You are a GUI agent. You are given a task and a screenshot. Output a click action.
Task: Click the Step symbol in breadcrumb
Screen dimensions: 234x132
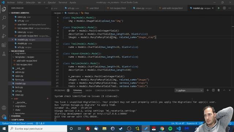(x=85, y=13)
